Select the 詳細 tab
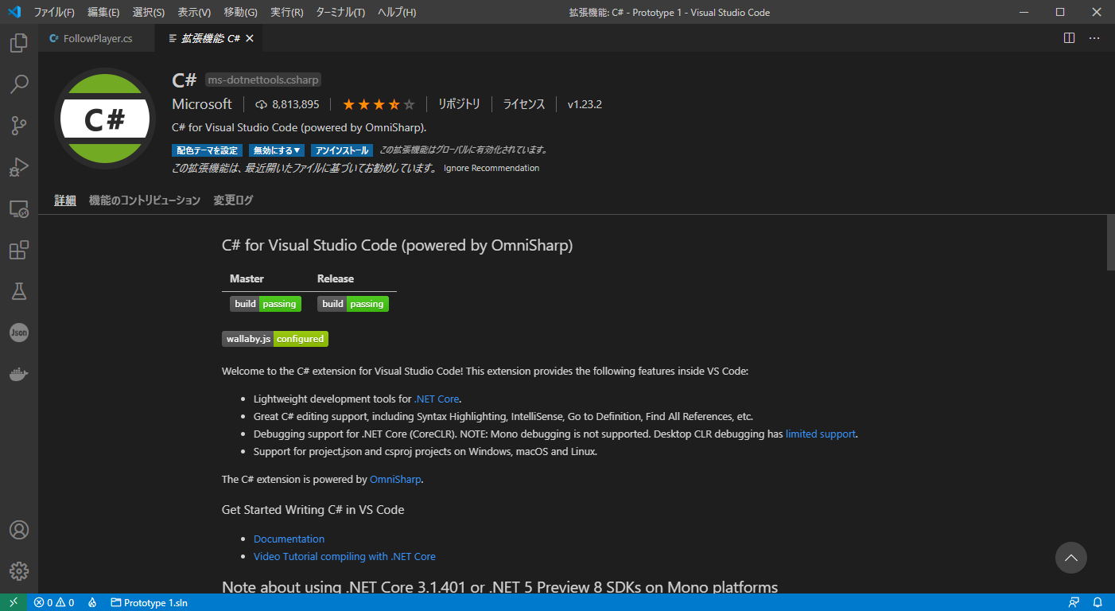Screen dimensions: 1115x611 [x=65, y=200]
